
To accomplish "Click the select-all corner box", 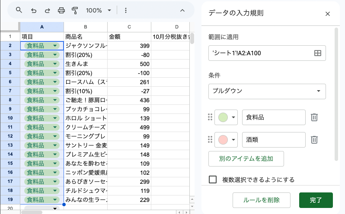I will pyautogui.click(x=10, y=27).
